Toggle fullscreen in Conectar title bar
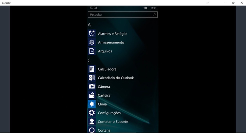This screenshot has height=133, width=246. point(208,3)
